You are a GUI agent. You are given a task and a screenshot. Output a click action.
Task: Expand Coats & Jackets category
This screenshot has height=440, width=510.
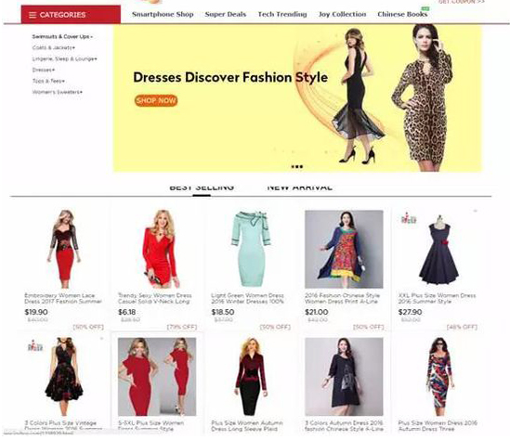point(53,47)
